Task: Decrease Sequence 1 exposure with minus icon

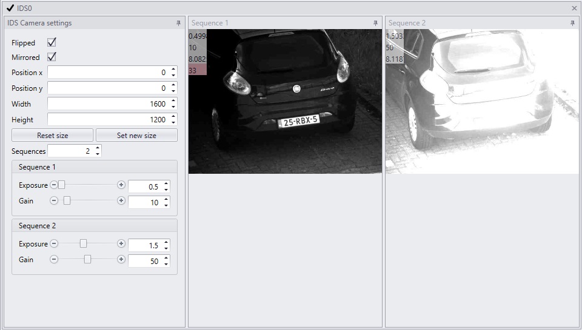Action: click(x=54, y=185)
